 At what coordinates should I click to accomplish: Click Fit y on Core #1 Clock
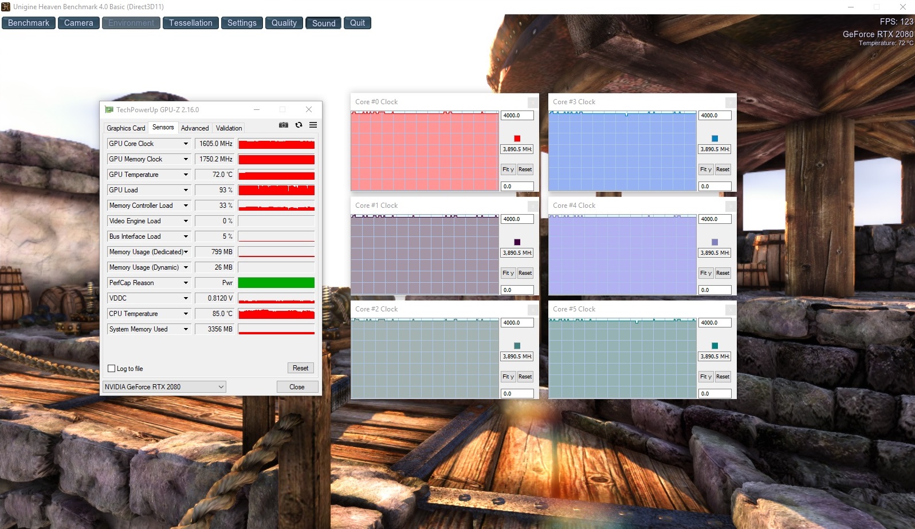[x=508, y=273]
